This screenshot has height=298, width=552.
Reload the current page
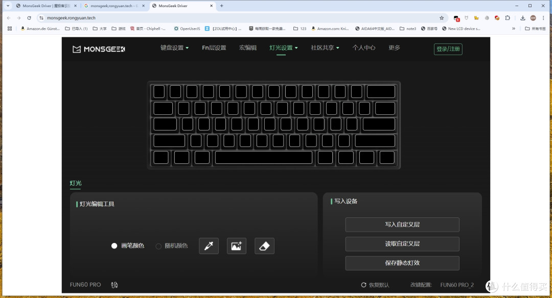pos(29,18)
